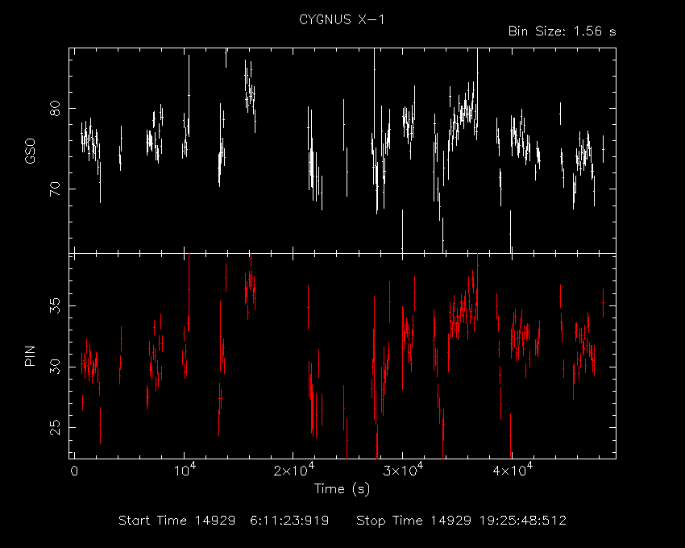Click the CYGNUS X-1 plot title

pyautogui.click(x=342, y=19)
